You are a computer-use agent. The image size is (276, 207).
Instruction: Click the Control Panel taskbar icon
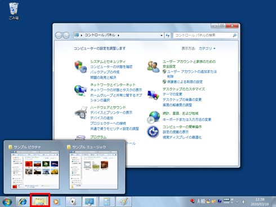click(x=90, y=202)
